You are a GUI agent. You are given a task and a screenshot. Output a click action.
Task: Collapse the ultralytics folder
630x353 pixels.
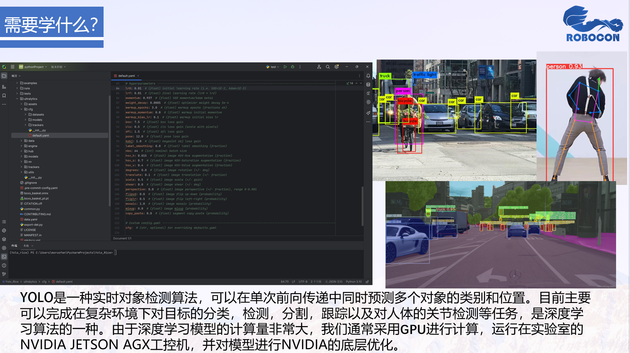point(17,99)
